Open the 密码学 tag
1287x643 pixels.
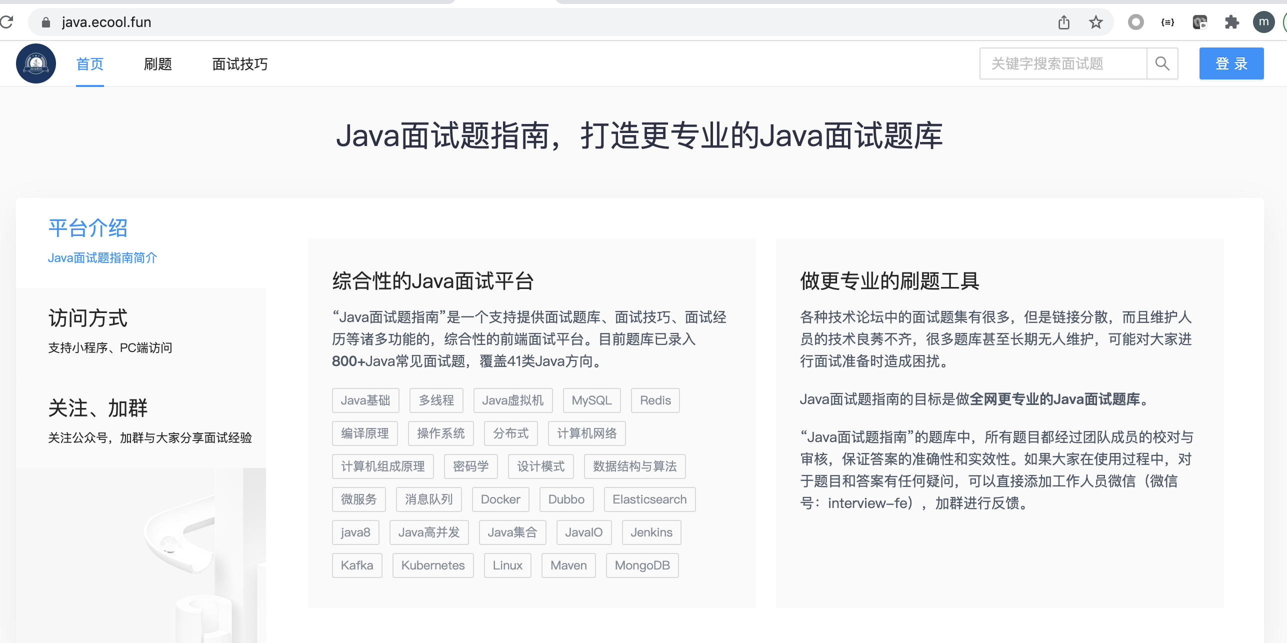pyautogui.click(x=471, y=466)
